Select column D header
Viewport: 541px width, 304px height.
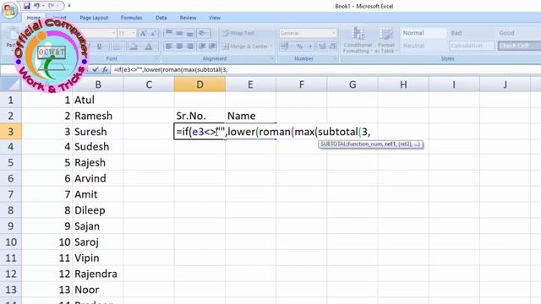(199, 84)
